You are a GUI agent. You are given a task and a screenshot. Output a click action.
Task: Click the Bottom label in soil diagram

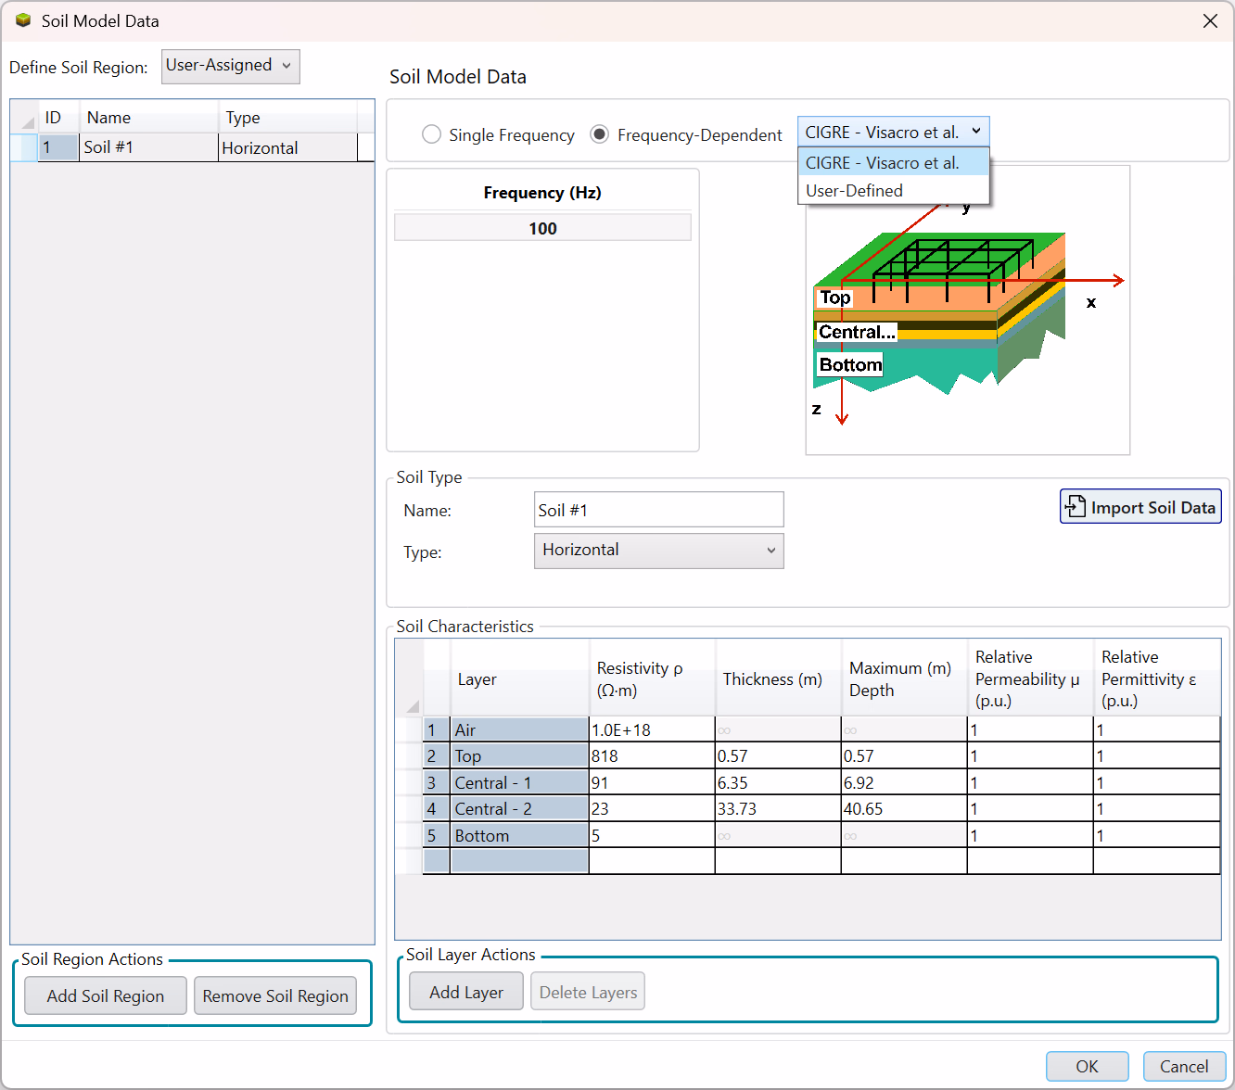(x=850, y=364)
